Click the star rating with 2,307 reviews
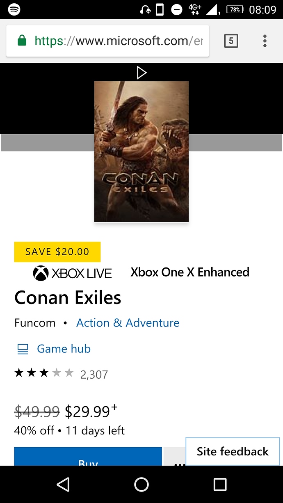Viewport: 283px width, 503px height. coord(61,373)
